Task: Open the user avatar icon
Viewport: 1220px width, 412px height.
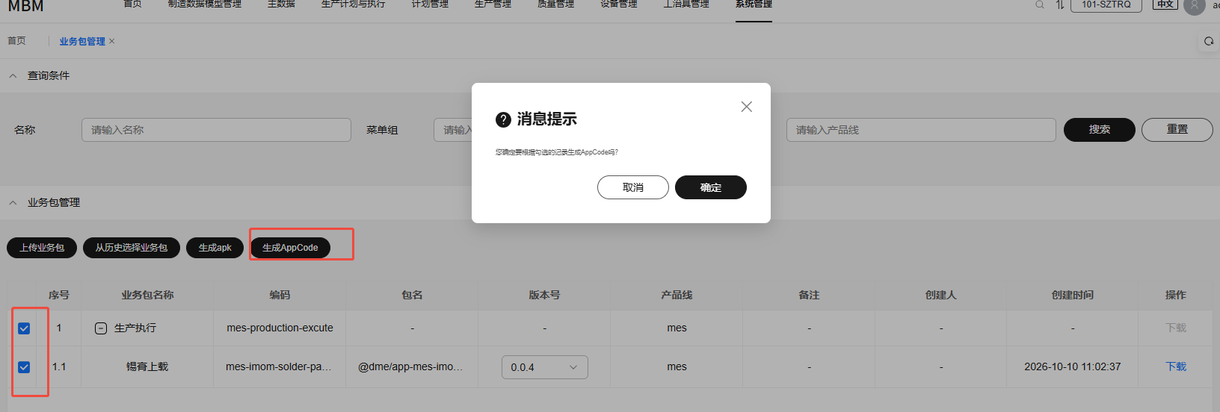Action: (1195, 6)
